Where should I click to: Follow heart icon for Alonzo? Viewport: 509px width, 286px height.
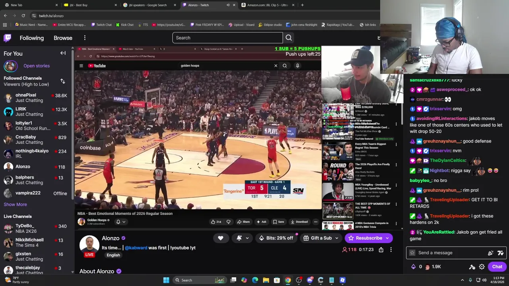[x=221, y=238]
